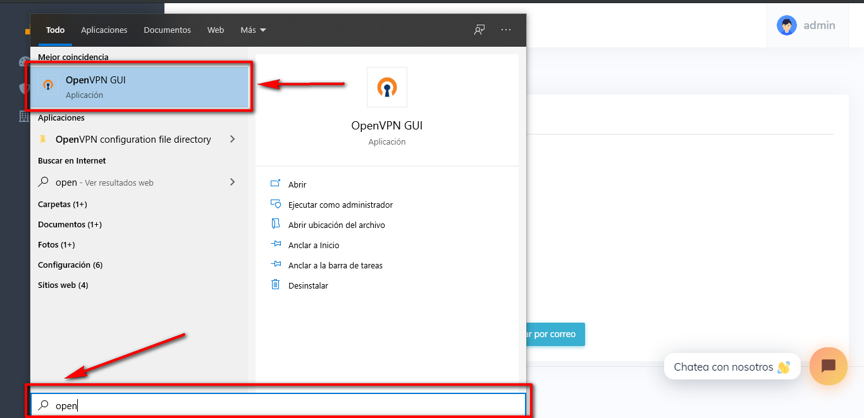Open the three-dots options menu in search

tap(505, 30)
